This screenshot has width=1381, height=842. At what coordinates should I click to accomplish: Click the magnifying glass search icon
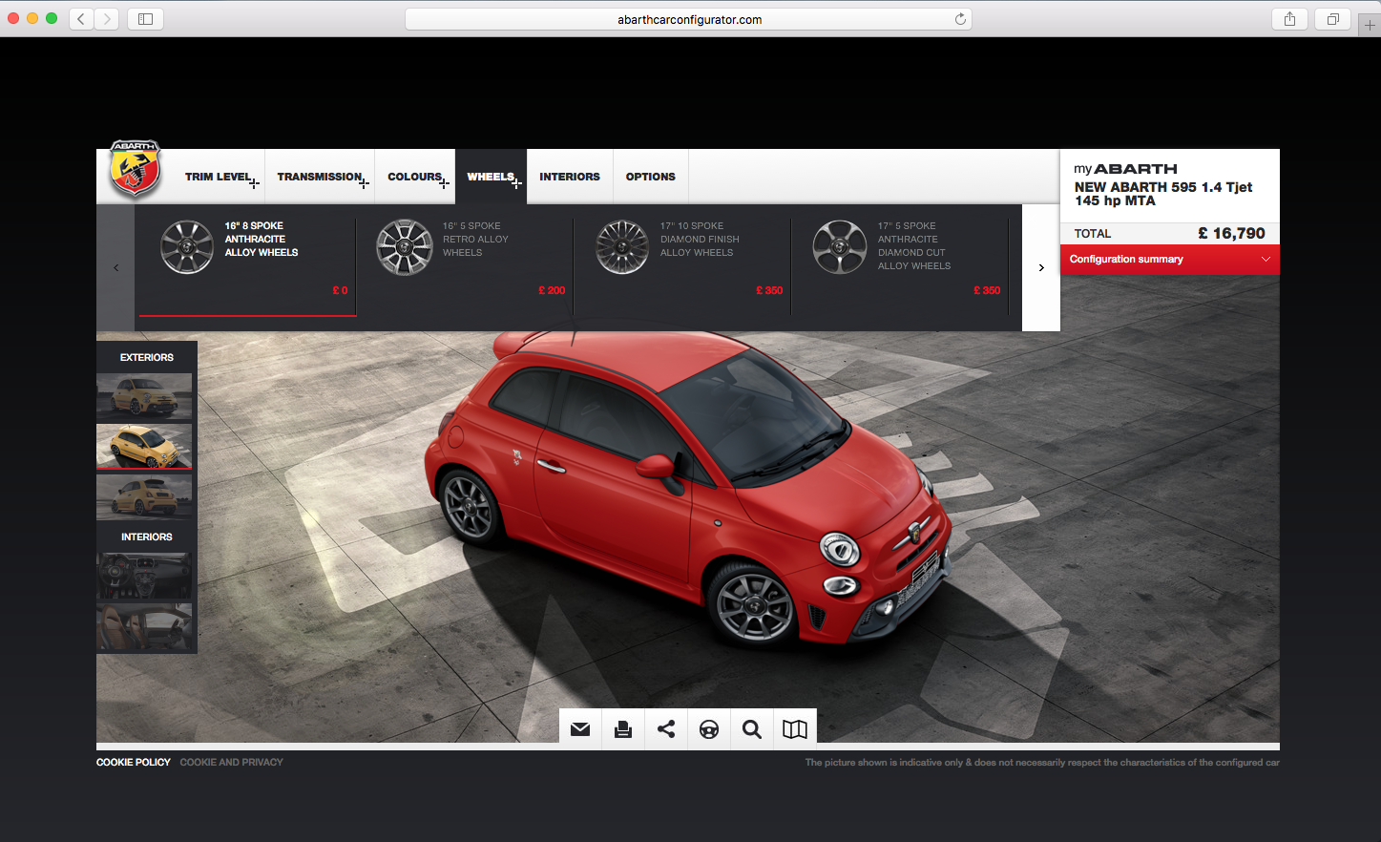(752, 729)
